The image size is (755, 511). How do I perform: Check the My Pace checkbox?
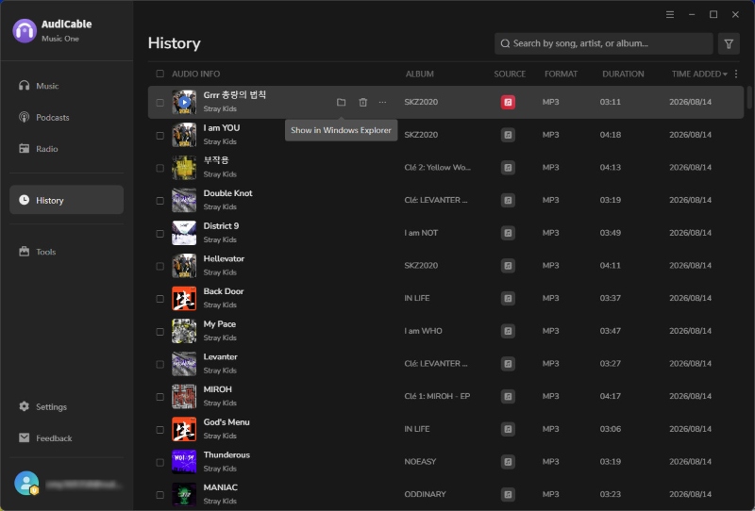159,332
